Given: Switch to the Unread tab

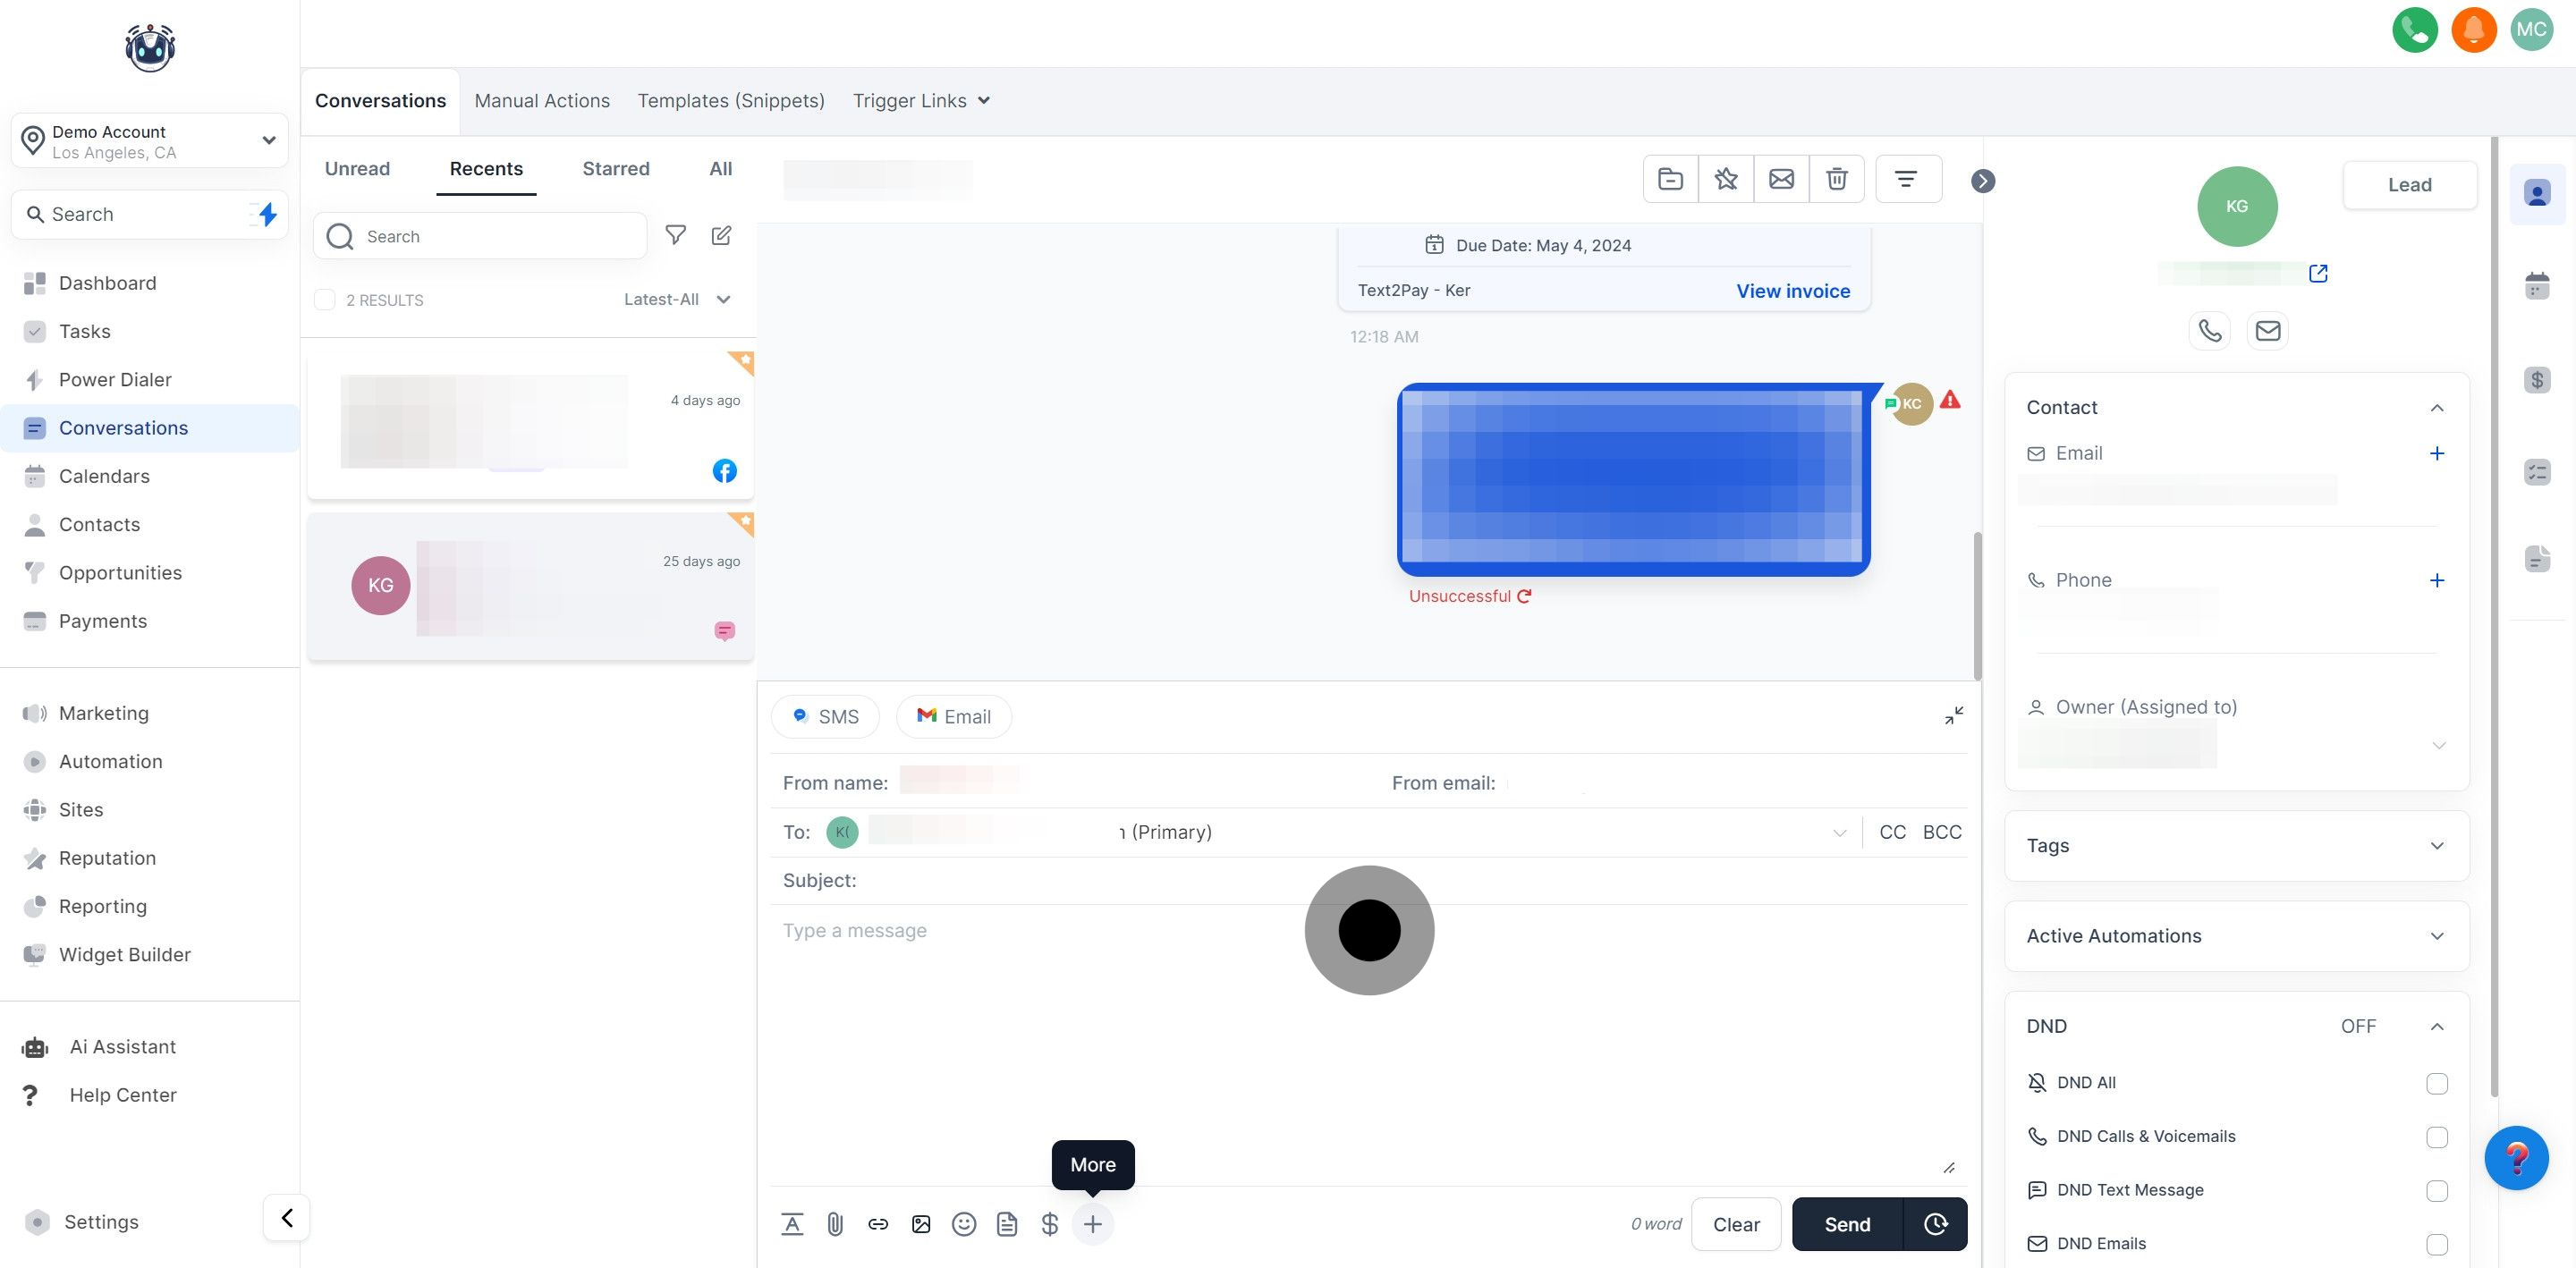Looking at the screenshot, I should [357, 169].
